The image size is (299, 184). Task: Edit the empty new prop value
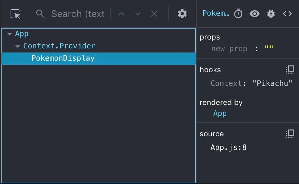tap(269, 47)
